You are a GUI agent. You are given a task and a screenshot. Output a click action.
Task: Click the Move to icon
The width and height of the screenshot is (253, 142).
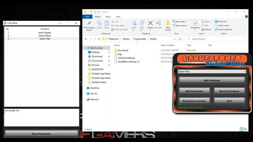(x=134, y=23)
